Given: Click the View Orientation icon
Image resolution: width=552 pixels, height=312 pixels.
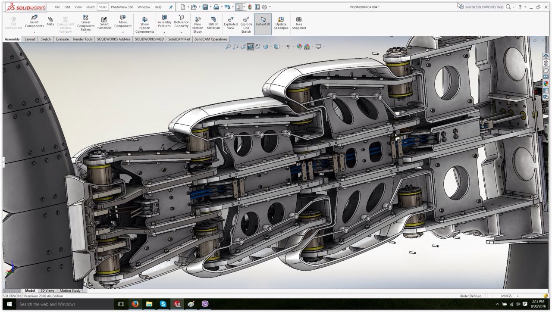Looking at the screenshot, I should (265, 47).
